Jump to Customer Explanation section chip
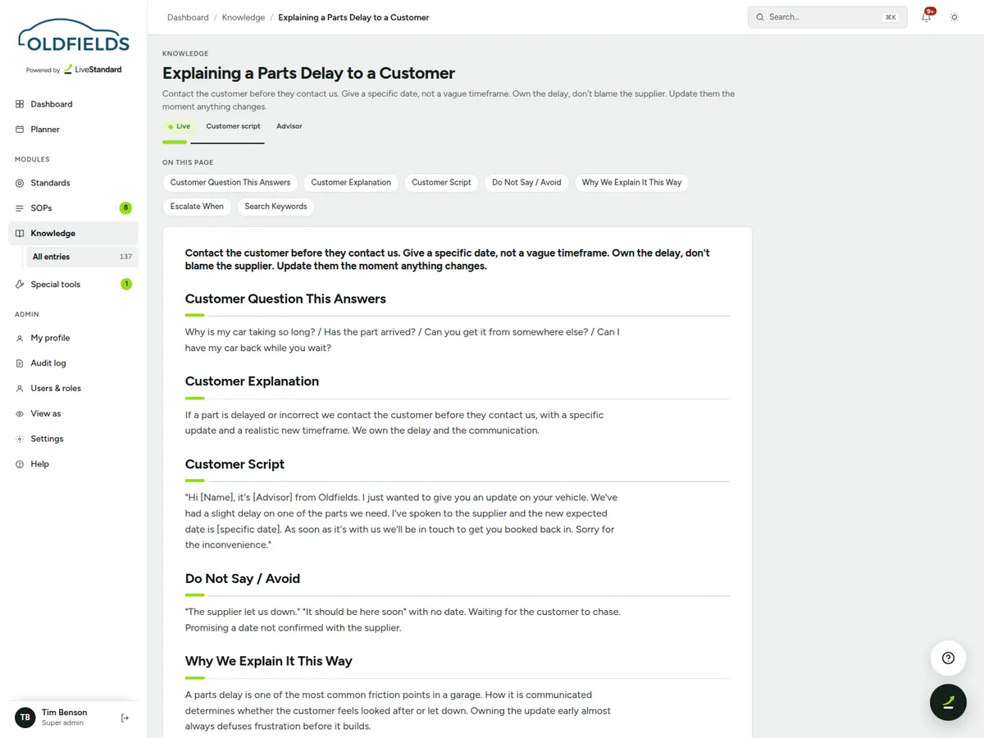Screen dimensions: 984x738 pos(351,183)
